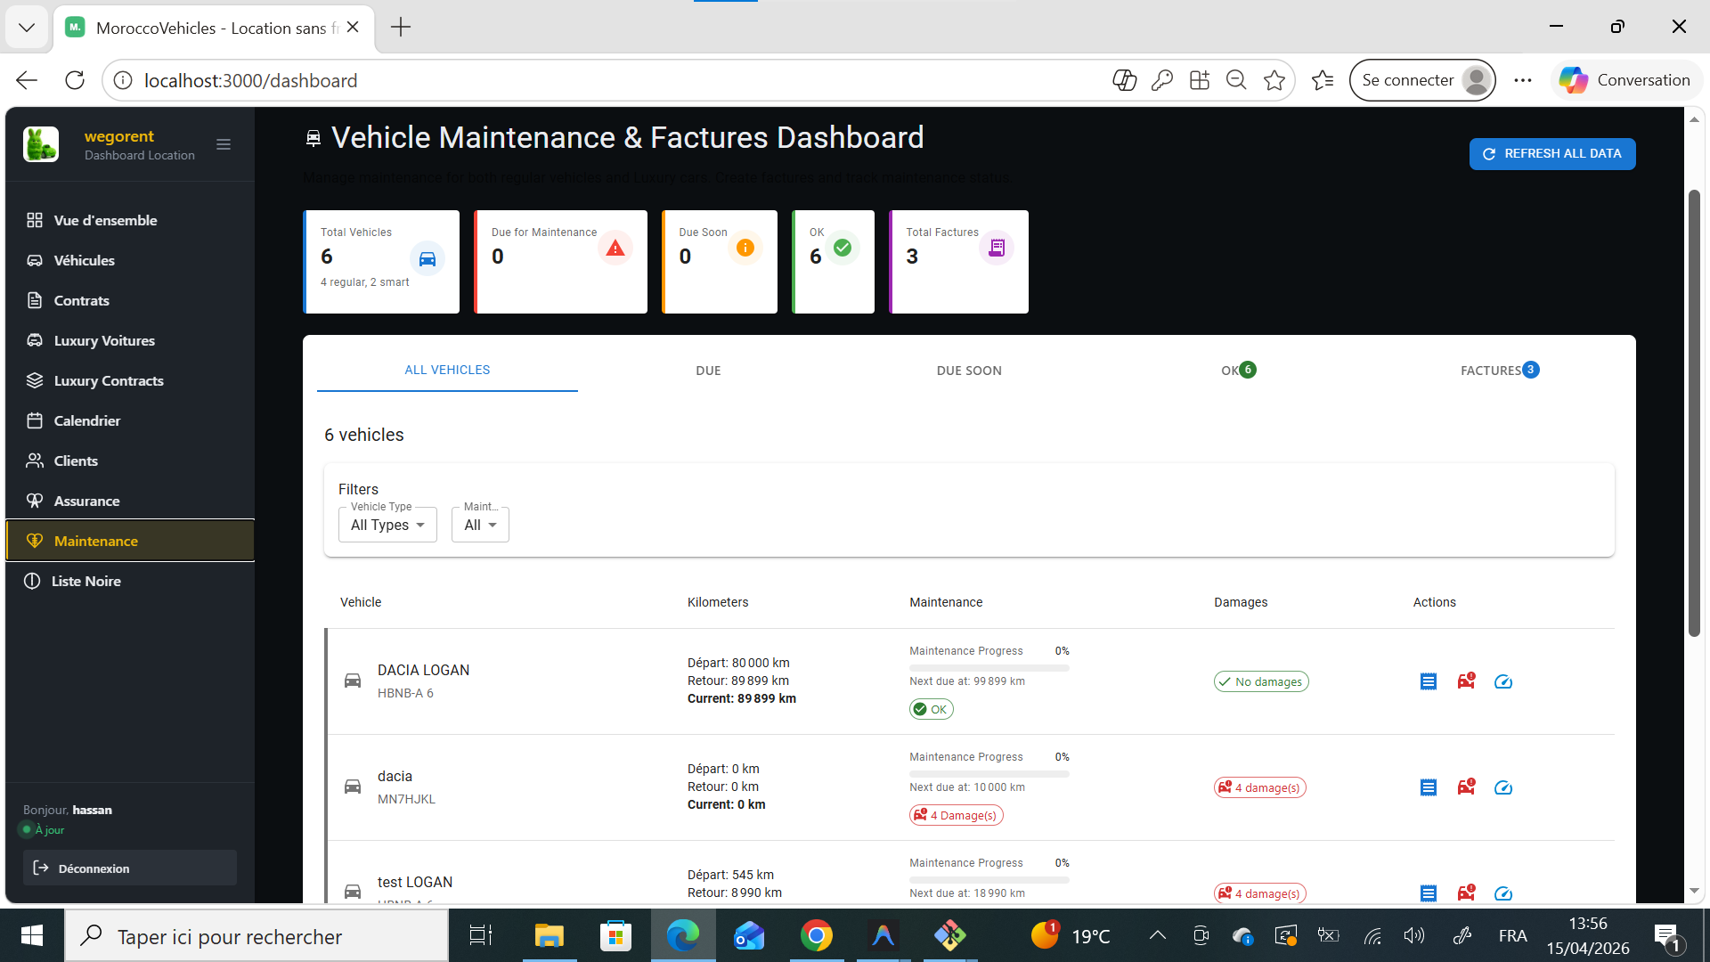Click the damage report icon for DACIA LOGAN

point(1466,681)
